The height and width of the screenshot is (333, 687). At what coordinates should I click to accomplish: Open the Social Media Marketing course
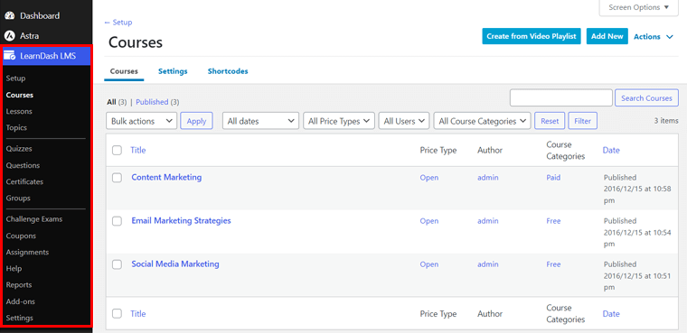pyautogui.click(x=175, y=264)
